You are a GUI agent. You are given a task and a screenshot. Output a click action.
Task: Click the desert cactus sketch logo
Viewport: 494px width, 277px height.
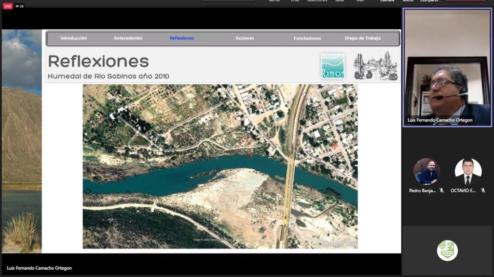(375, 66)
